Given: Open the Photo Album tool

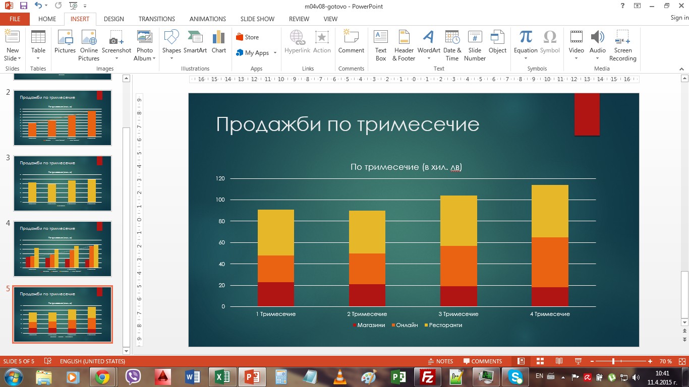Looking at the screenshot, I should point(145,45).
